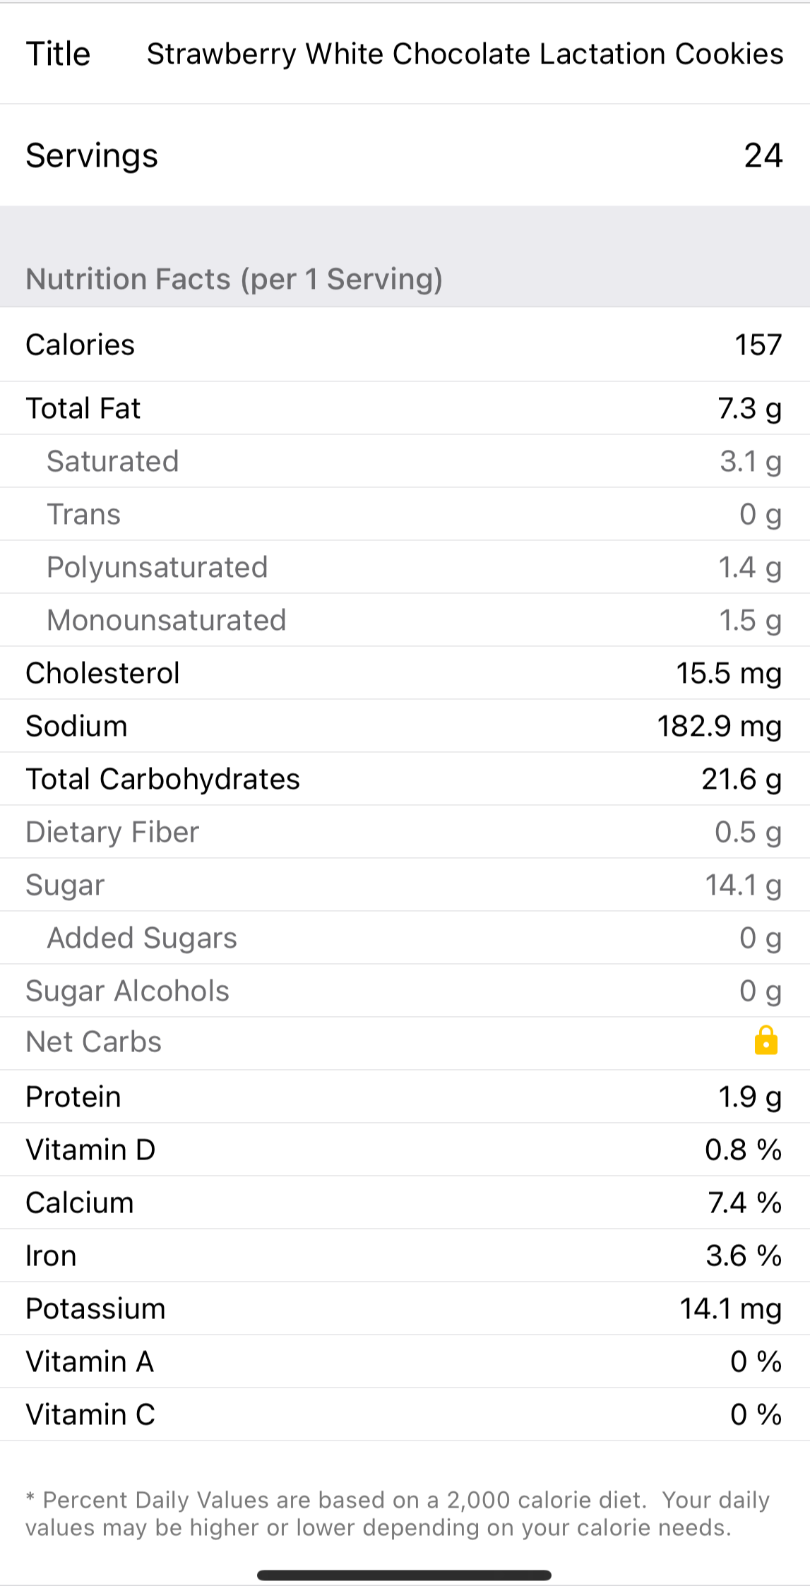The width and height of the screenshot is (810, 1586).
Task: Change the Servings value of 24
Action: coord(763,156)
